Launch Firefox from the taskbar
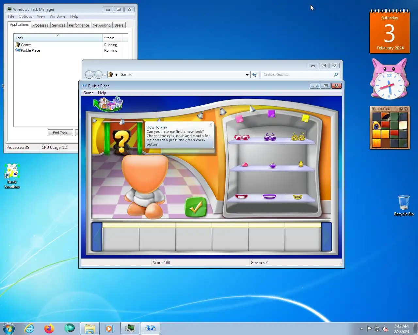The width and height of the screenshot is (418, 335). (x=49, y=328)
